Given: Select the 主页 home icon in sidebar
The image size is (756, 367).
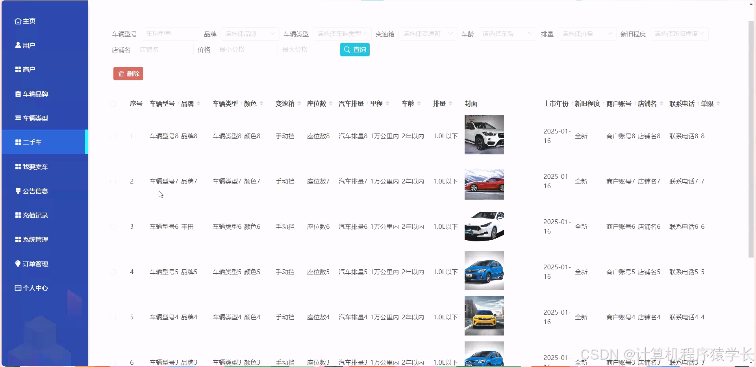Looking at the screenshot, I should pyautogui.click(x=17, y=21).
